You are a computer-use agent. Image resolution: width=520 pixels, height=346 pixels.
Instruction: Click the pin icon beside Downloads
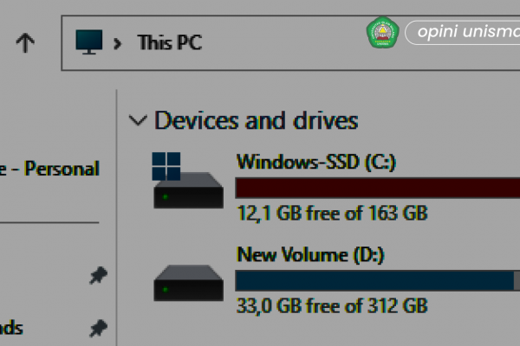pyautogui.click(x=98, y=328)
